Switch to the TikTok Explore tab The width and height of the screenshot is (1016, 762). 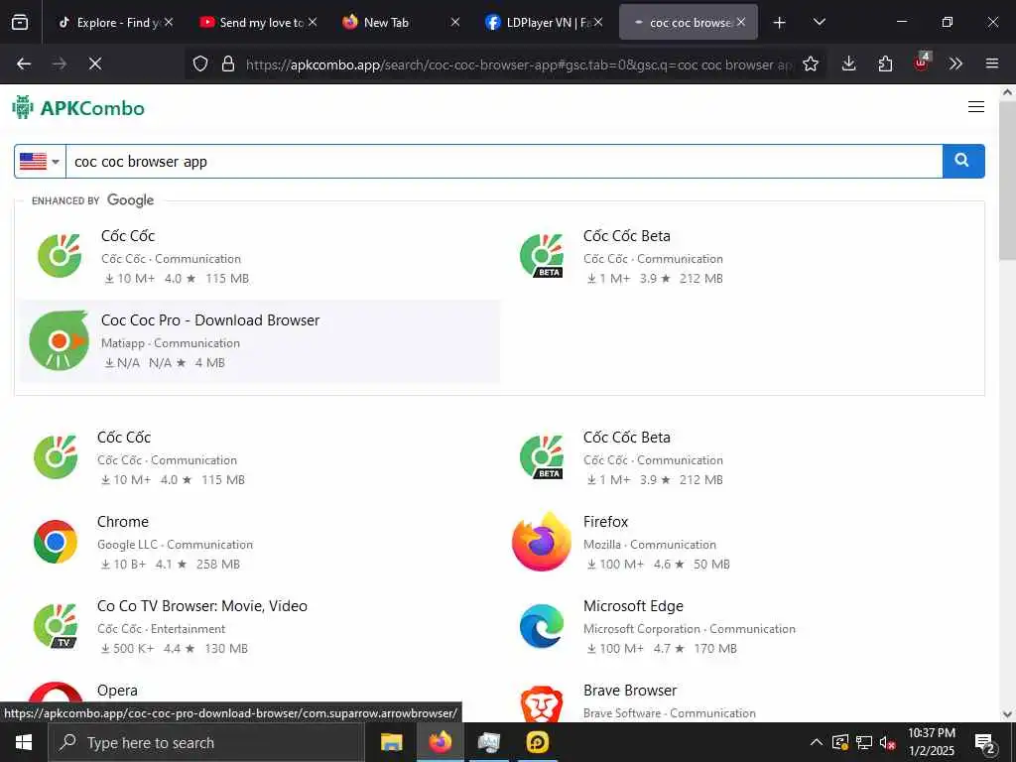(x=111, y=22)
